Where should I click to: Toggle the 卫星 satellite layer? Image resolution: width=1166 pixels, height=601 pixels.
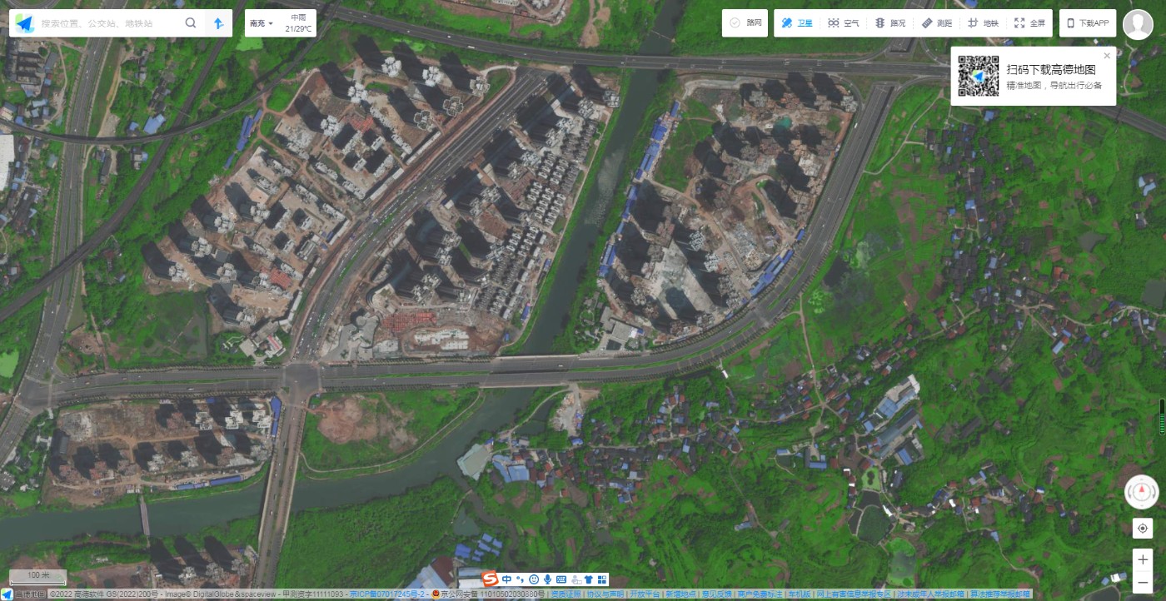coord(796,23)
